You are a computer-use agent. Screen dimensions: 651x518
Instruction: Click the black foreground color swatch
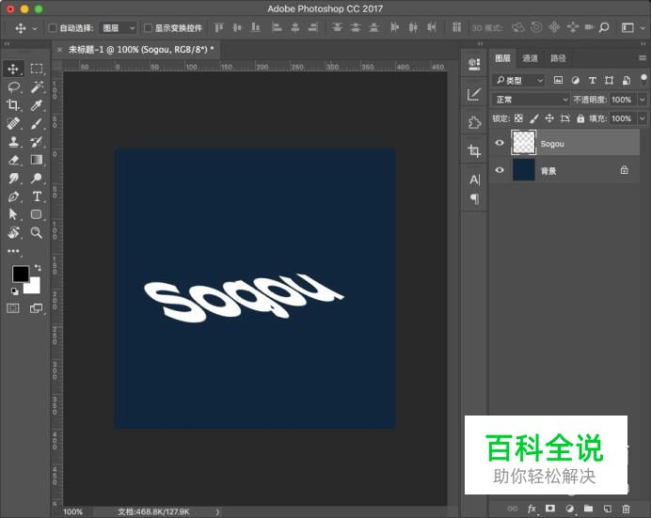point(21,274)
